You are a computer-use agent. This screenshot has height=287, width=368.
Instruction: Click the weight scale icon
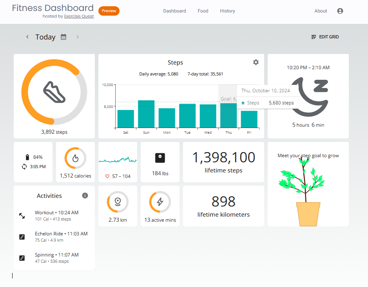coord(160,158)
